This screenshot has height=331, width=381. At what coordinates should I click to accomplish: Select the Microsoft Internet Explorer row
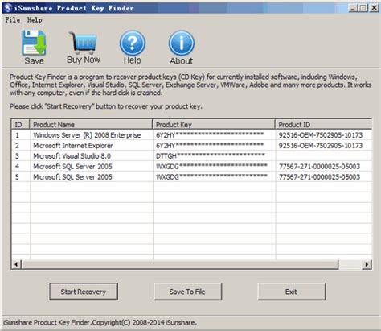tap(191, 146)
